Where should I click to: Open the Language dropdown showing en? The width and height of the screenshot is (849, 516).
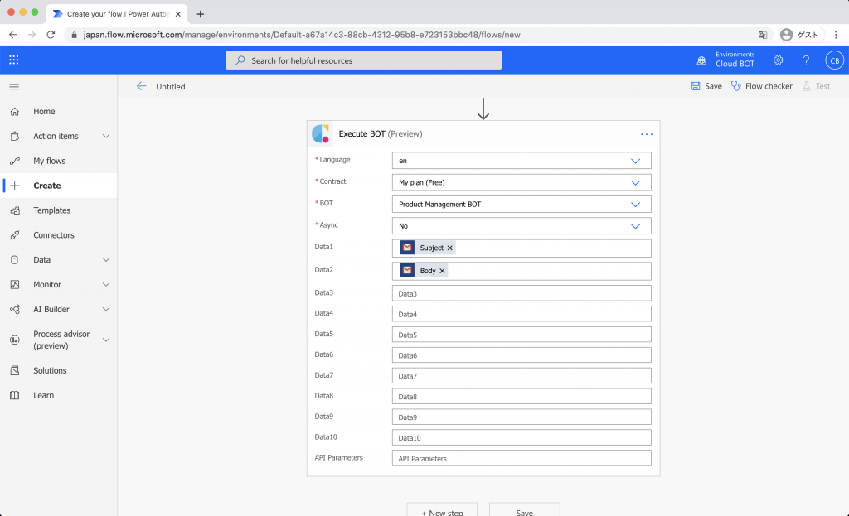click(x=522, y=161)
